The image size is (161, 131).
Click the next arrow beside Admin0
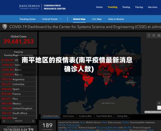[33, 121]
